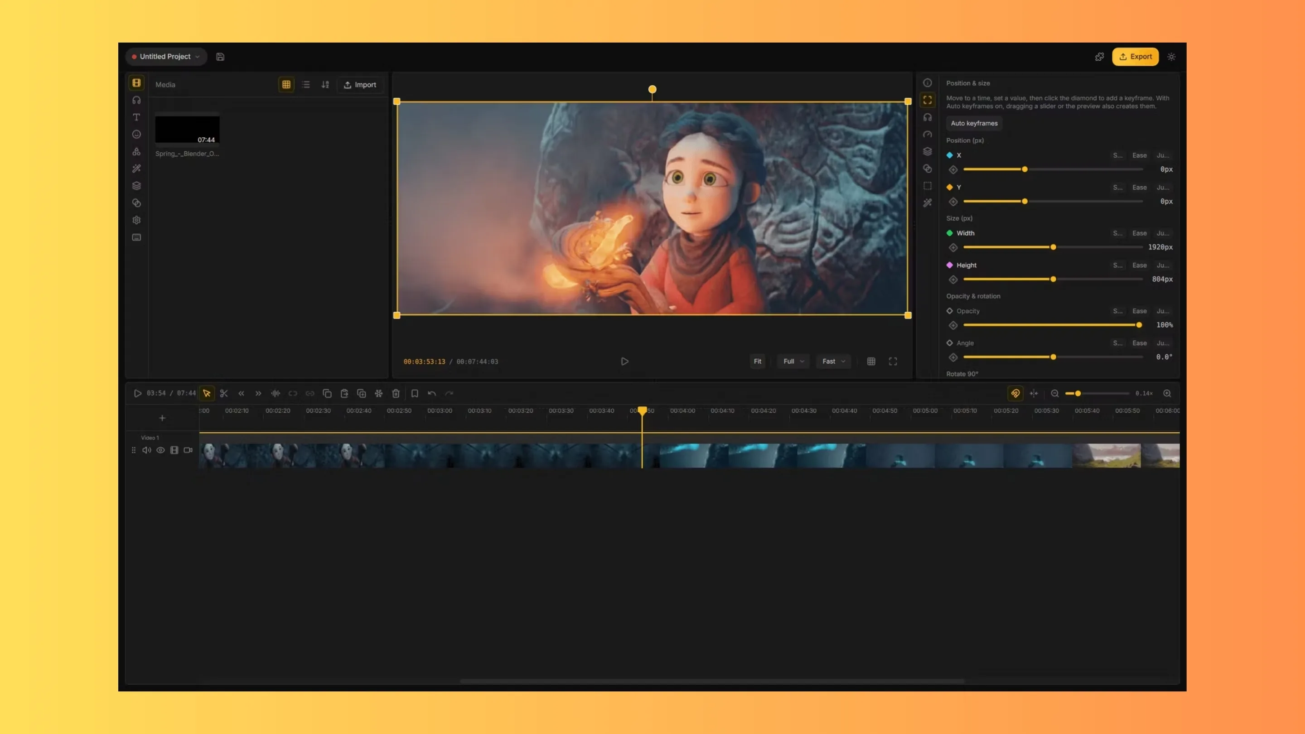This screenshot has width=1305, height=734.
Task: Open the overlapping circles filters tab in left sidebar
Action: click(x=136, y=203)
